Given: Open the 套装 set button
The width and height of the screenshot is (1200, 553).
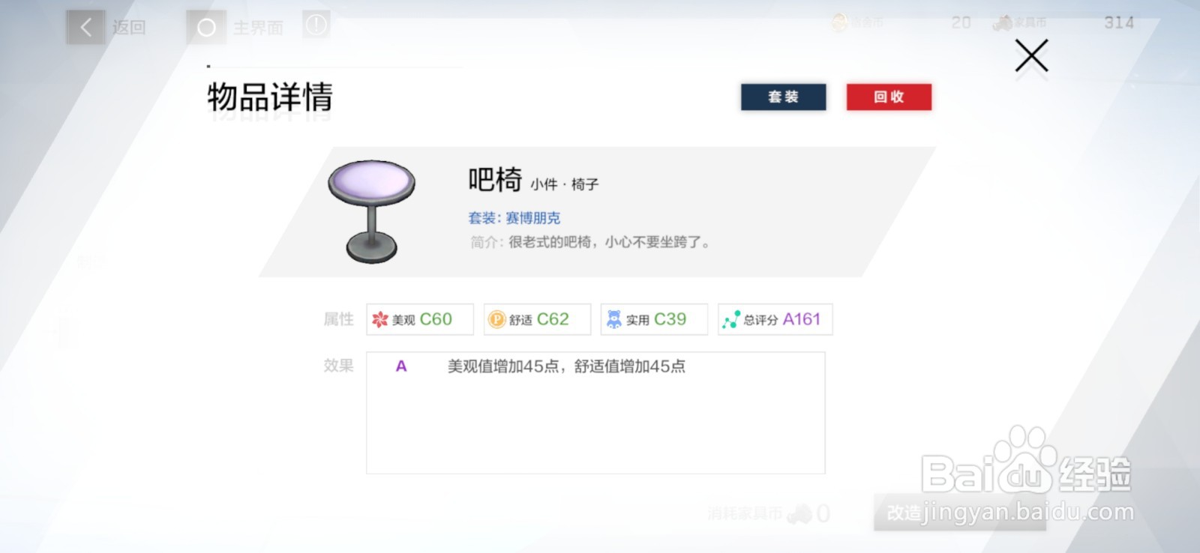Looking at the screenshot, I should 783,97.
